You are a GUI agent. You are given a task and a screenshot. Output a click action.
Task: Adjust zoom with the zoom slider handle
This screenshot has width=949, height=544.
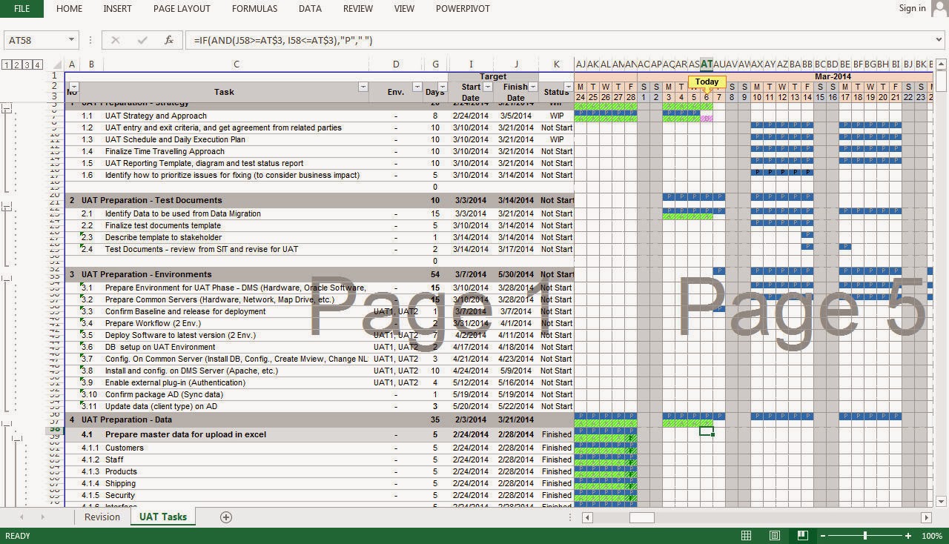(865, 535)
